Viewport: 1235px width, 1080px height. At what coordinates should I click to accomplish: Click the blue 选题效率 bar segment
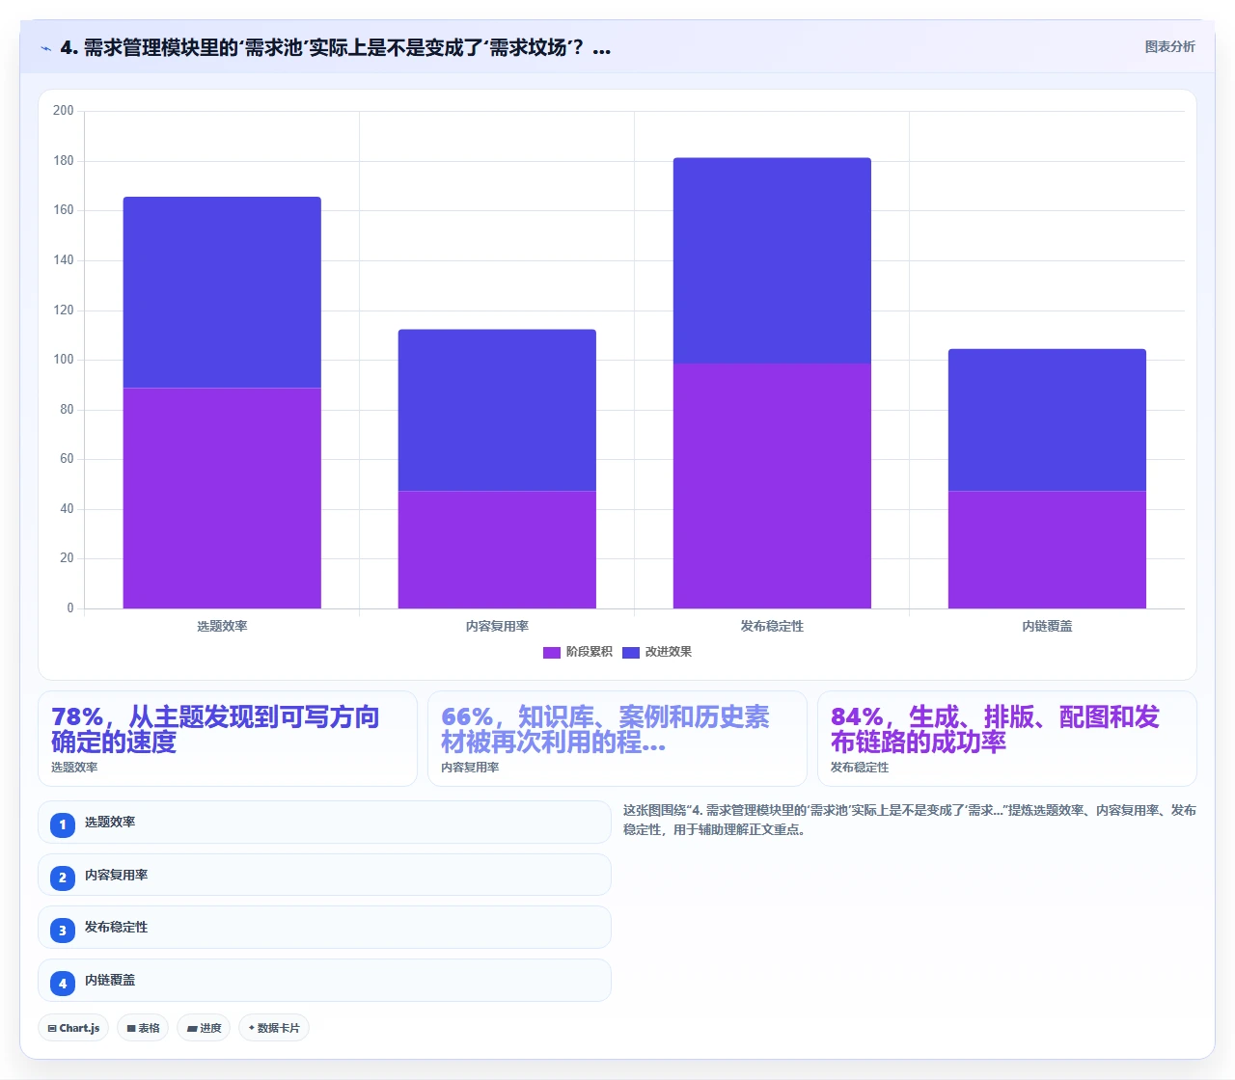click(222, 292)
